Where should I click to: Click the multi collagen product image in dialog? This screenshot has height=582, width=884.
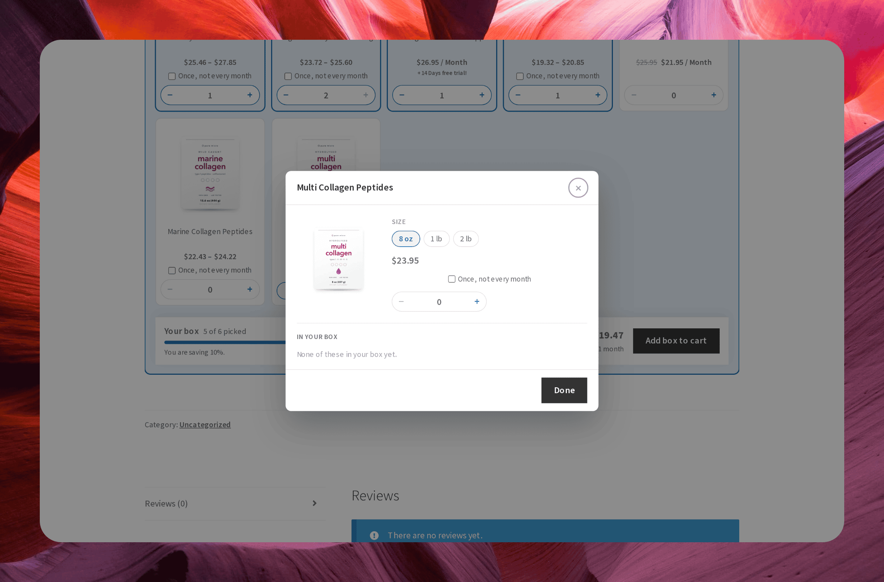[x=338, y=259]
